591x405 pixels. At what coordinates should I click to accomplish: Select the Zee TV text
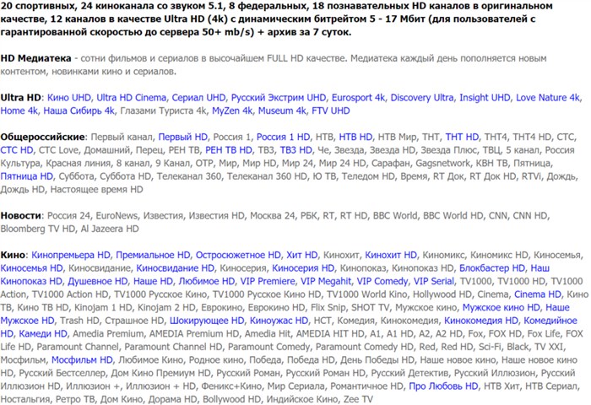click(358, 399)
